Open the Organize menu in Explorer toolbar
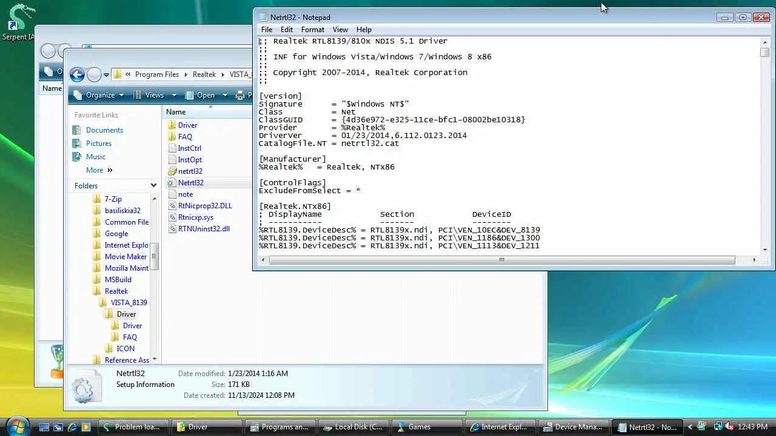 tap(99, 95)
